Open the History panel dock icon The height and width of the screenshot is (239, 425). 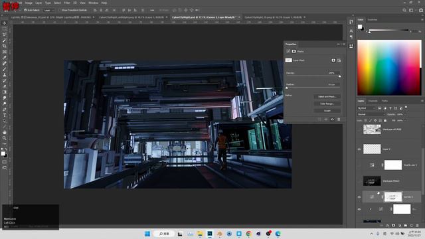point(351,22)
